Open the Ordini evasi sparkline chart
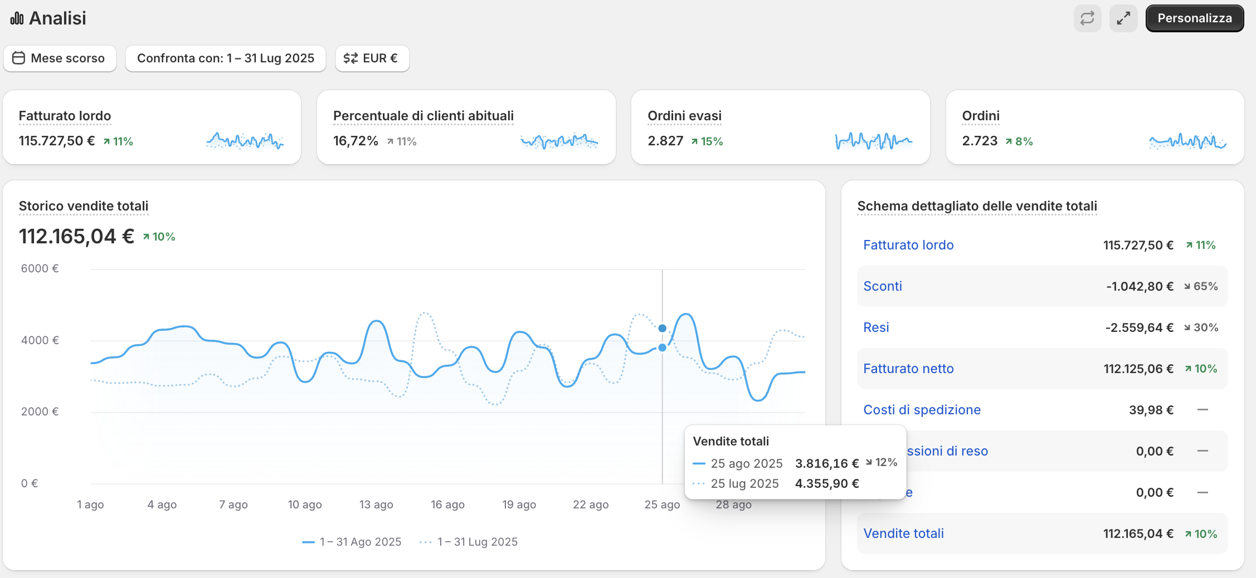The image size is (1256, 578). tap(874, 141)
